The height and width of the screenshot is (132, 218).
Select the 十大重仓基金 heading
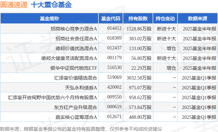click(51, 5)
